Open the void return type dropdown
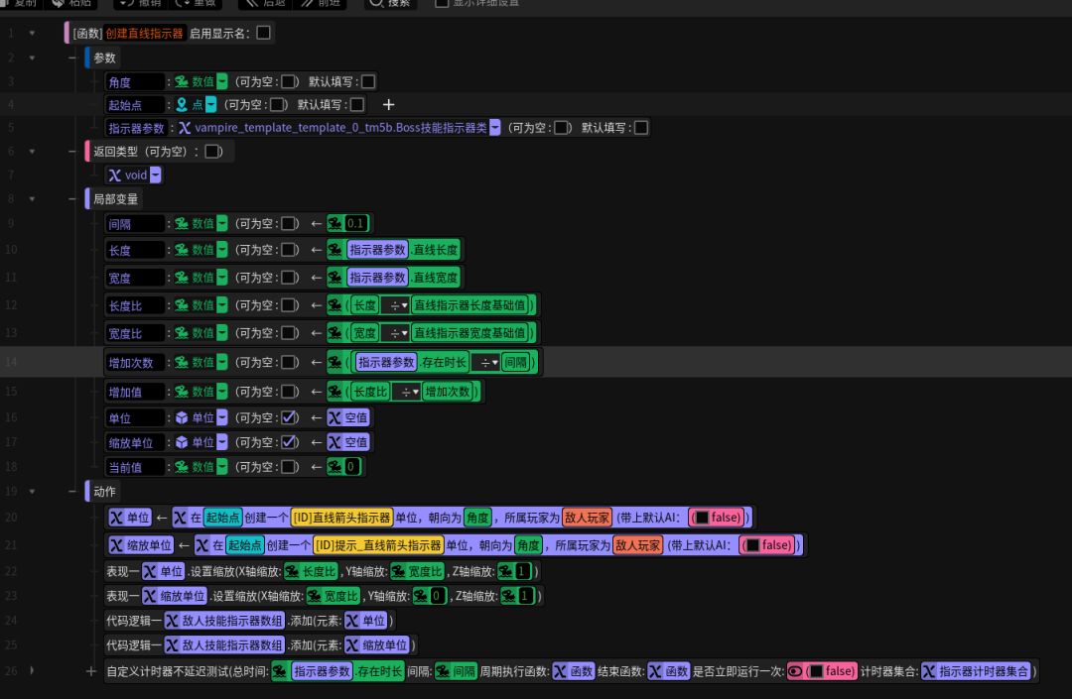Image resolution: width=1072 pixels, height=699 pixels. point(155,175)
